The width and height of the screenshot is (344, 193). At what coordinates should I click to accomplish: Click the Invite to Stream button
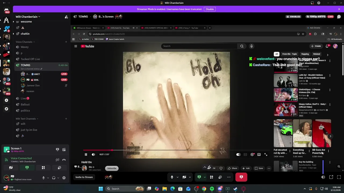coord(84,177)
